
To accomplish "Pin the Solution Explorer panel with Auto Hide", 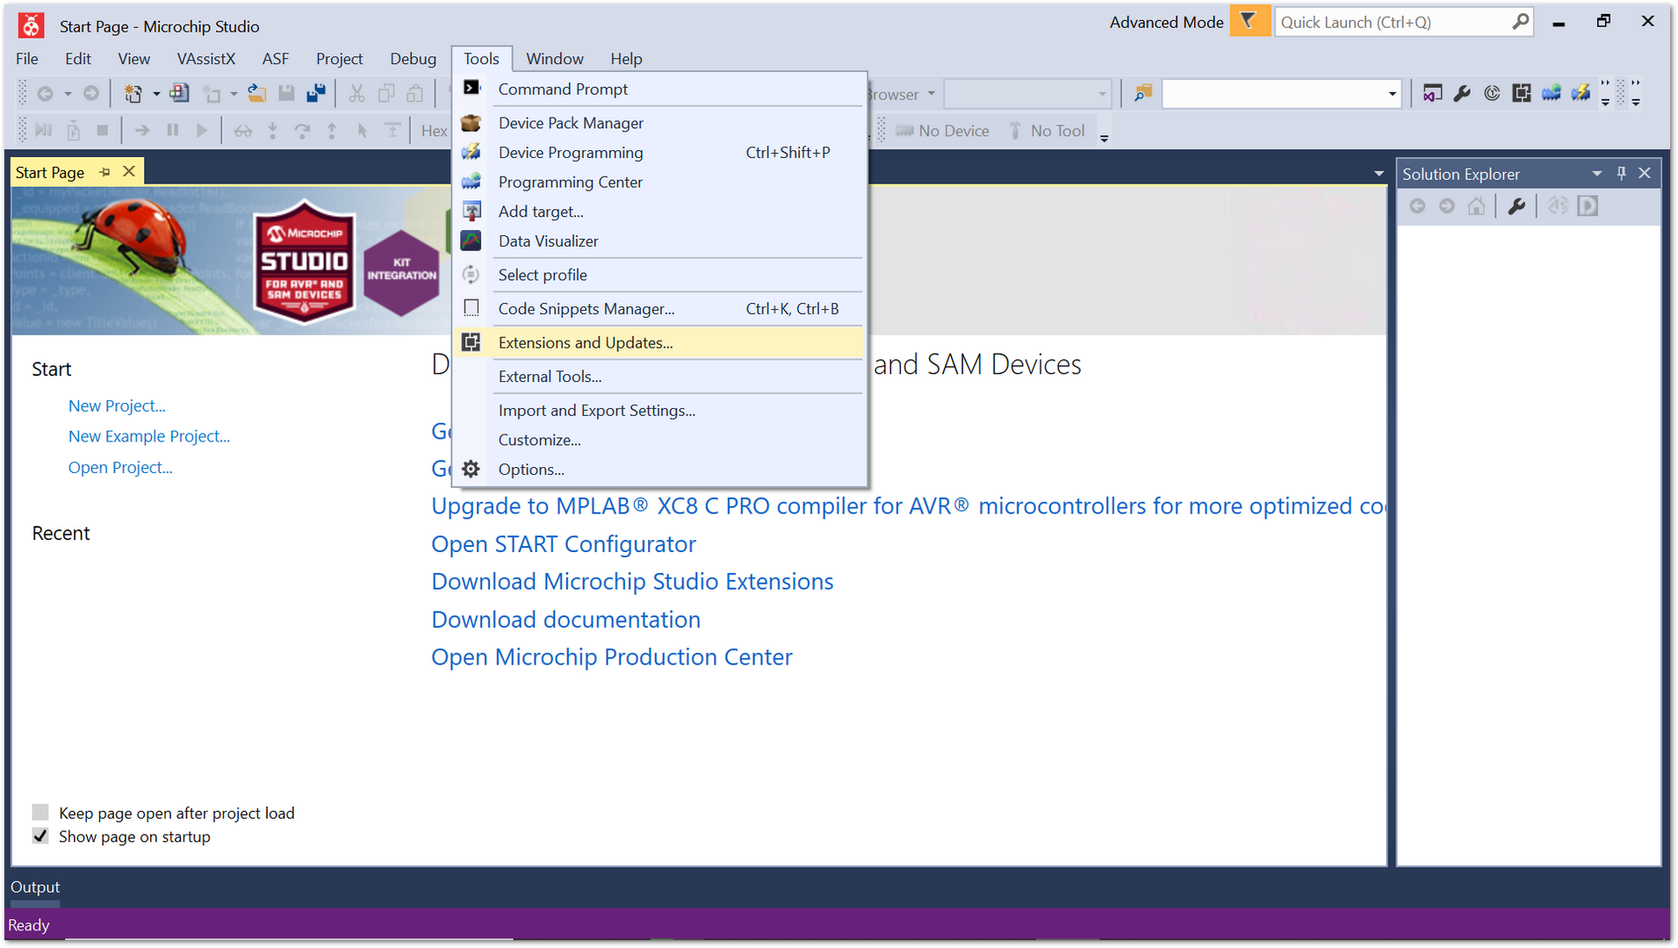I will tap(1622, 174).
